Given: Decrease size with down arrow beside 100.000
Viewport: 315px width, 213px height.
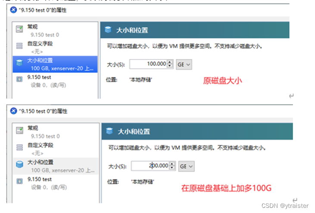Looking at the screenshot, I should tap(170, 66).
